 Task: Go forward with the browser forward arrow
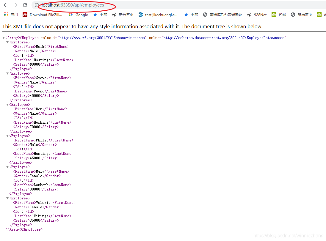click(x=15, y=5)
